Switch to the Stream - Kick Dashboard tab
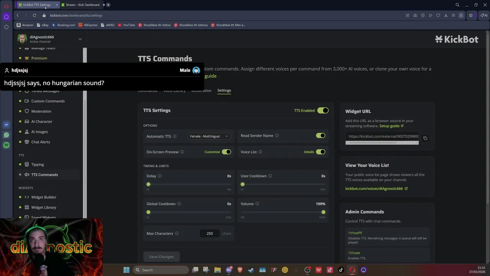 pos(82,5)
